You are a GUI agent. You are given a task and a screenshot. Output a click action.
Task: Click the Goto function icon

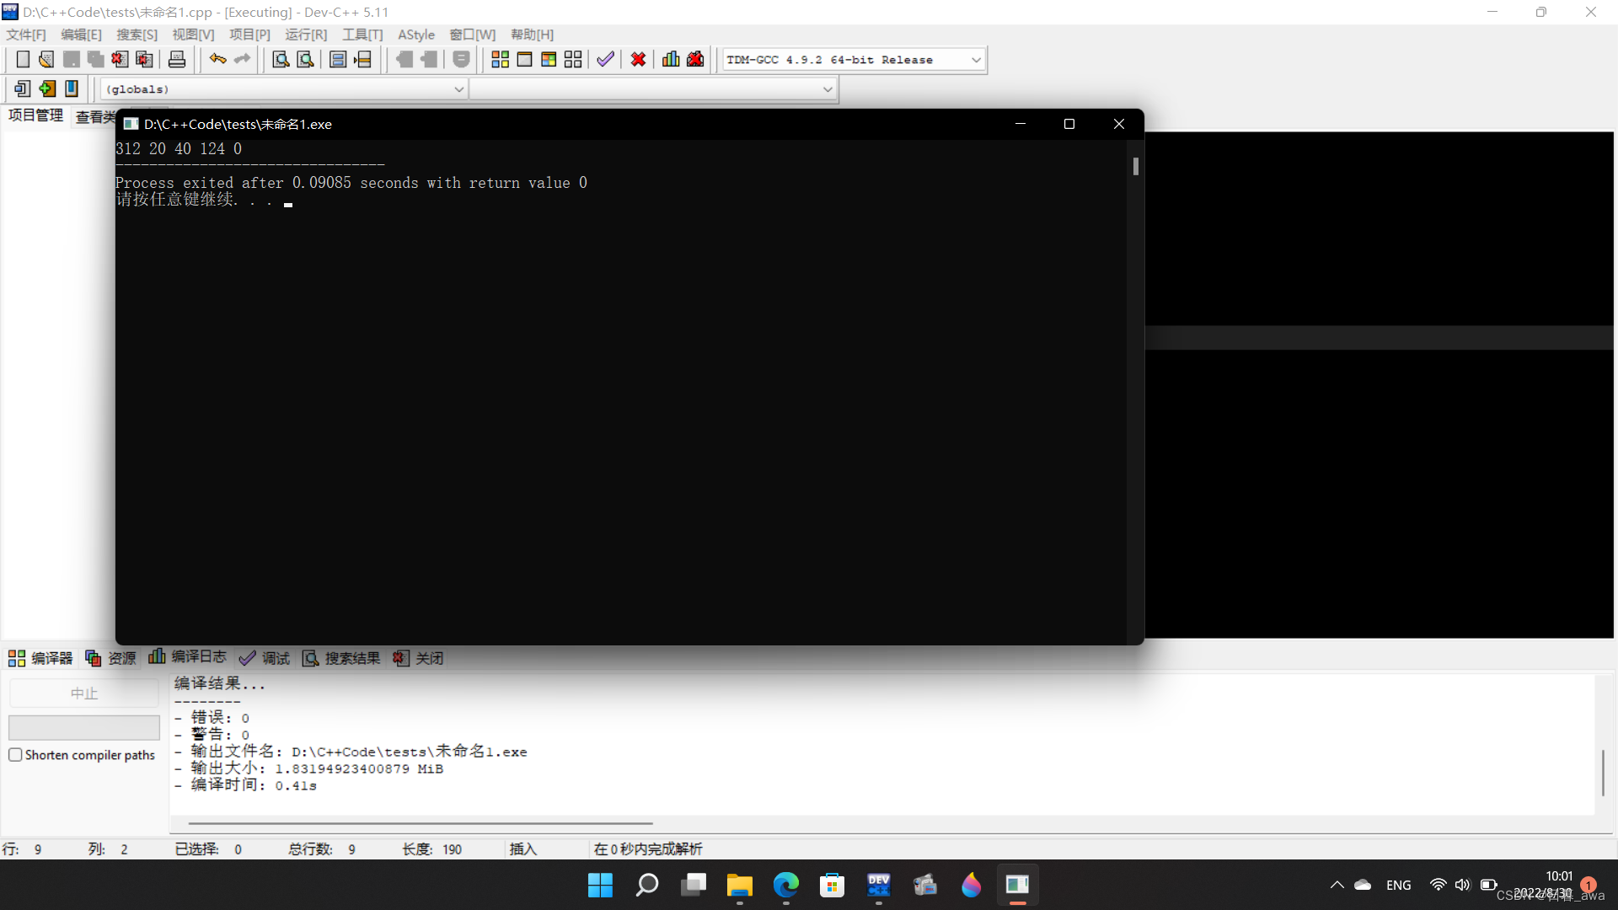(338, 59)
